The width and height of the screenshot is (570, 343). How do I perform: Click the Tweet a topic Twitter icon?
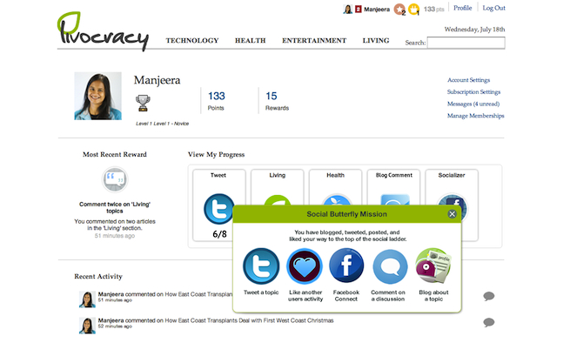point(261,266)
